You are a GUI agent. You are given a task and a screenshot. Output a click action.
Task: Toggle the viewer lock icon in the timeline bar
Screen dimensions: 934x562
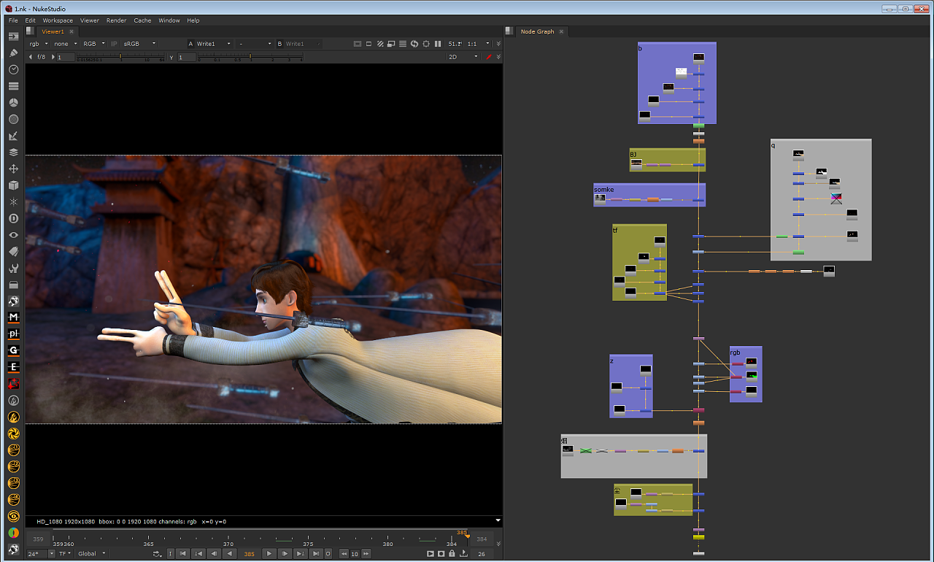coord(452,554)
